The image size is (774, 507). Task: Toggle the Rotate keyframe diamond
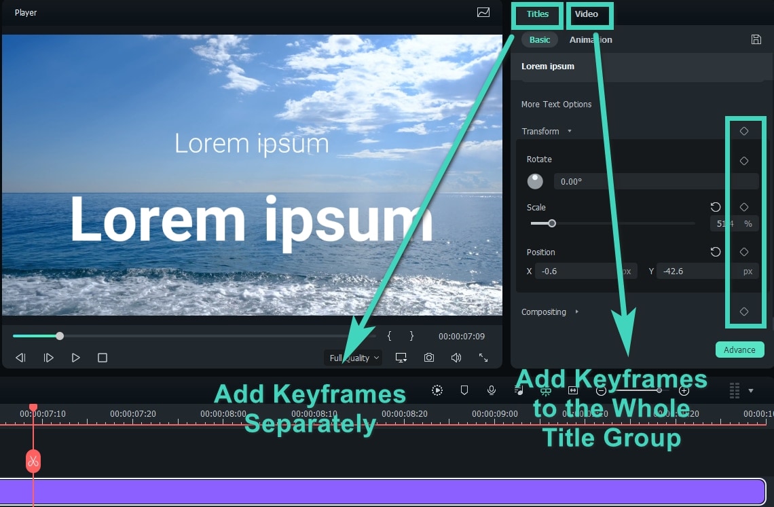point(744,160)
